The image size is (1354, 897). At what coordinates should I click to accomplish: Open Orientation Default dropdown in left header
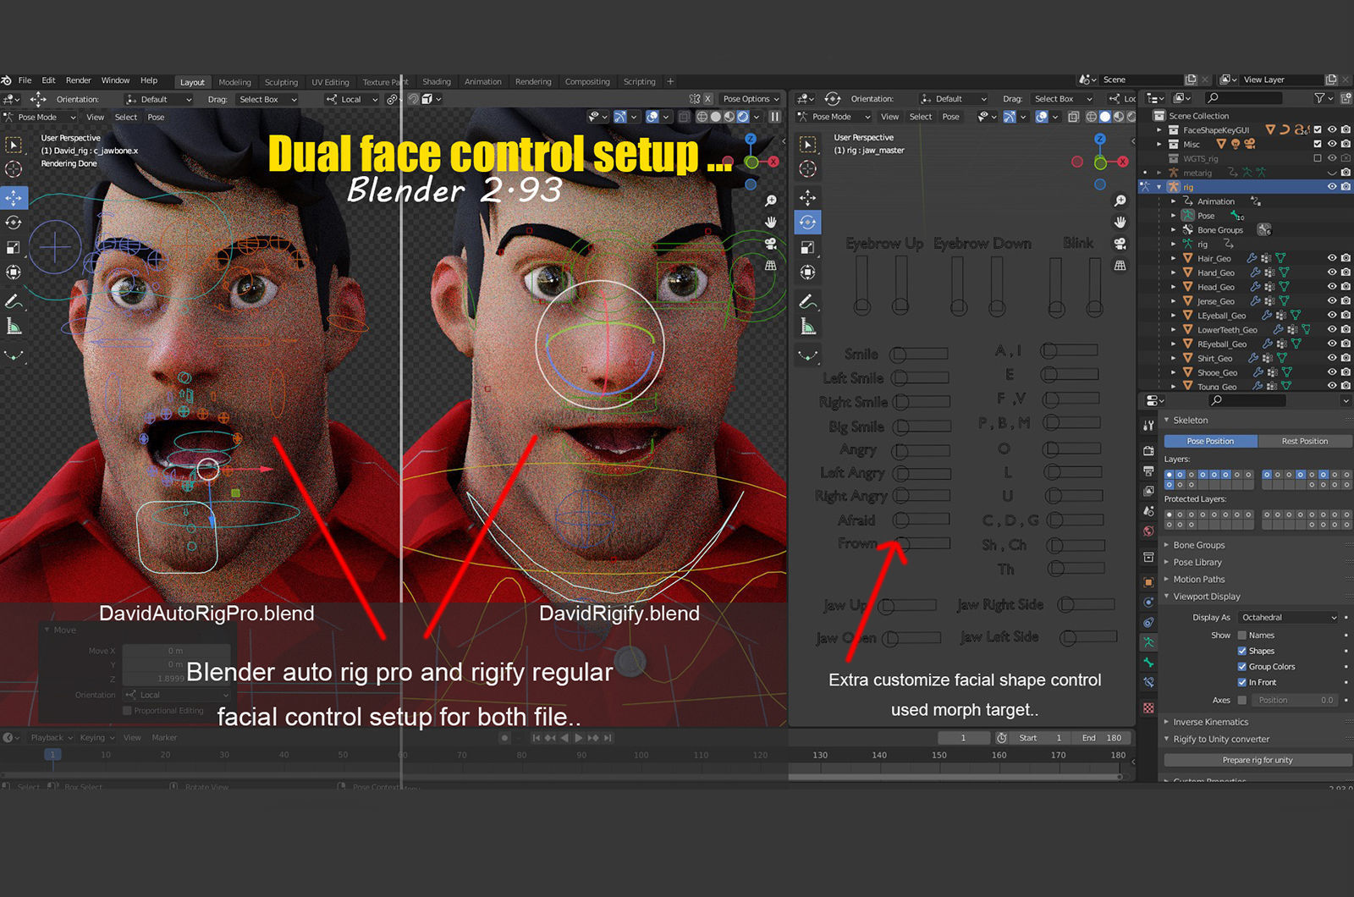159,99
